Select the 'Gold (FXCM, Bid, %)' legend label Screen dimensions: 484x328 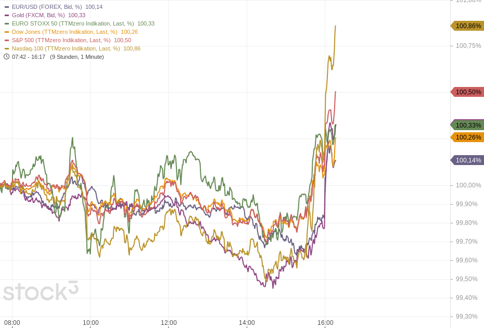pos(39,15)
